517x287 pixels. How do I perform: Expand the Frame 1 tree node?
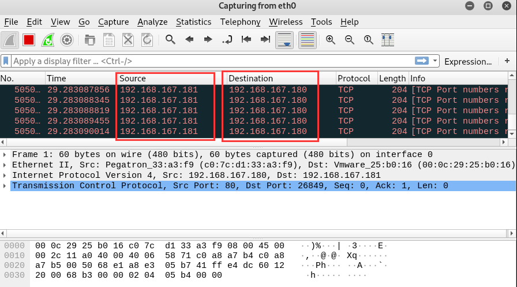[5, 154]
